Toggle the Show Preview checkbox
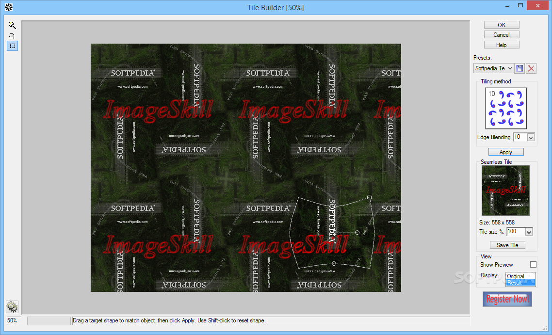The width and height of the screenshot is (552, 335). tap(533, 264)
